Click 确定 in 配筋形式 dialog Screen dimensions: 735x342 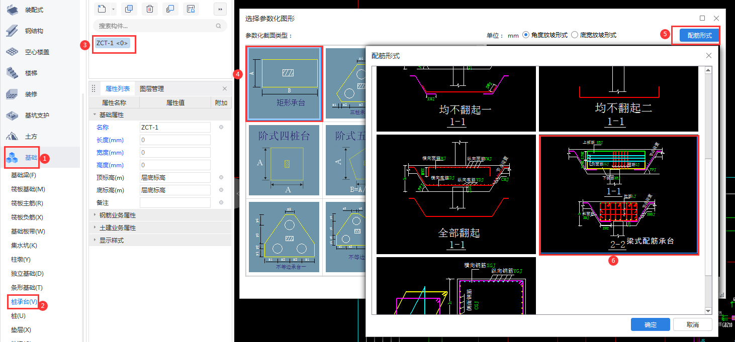coord(651,324)
